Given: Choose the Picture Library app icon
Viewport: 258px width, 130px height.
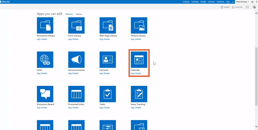Looking at the screenshot, I should tap(139, 25).
